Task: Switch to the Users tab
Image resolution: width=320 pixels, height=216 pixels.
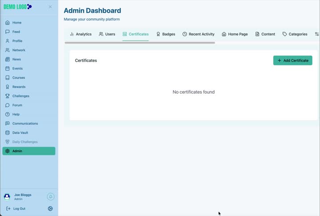Action: [x=107, y=34]
